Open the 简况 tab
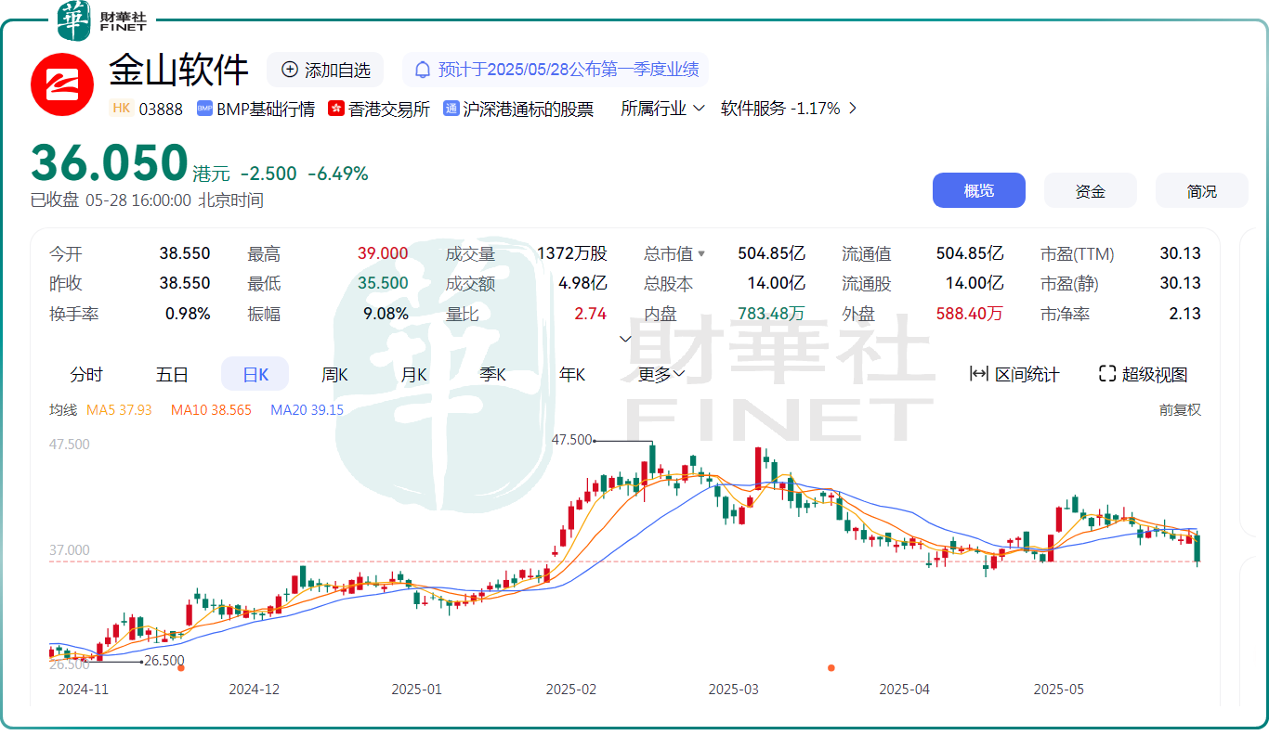The width and height of the screenshot is (1269, 748). [1202, 190]
